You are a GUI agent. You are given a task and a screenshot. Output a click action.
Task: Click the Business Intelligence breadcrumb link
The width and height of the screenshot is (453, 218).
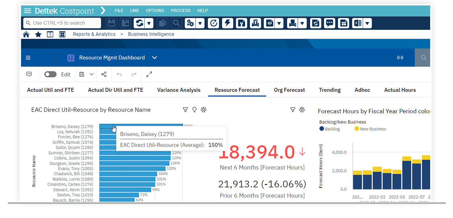151,34
